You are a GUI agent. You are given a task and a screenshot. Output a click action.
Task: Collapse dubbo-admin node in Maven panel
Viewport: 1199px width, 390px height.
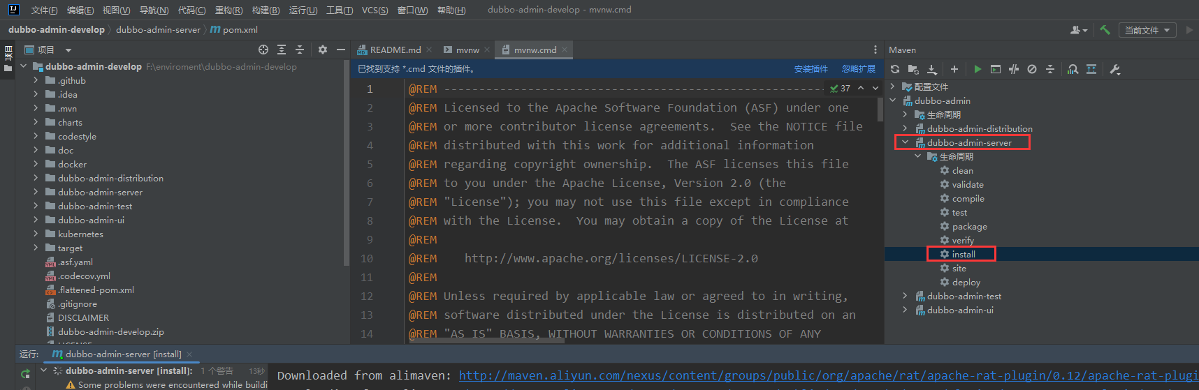click(892, 100)
